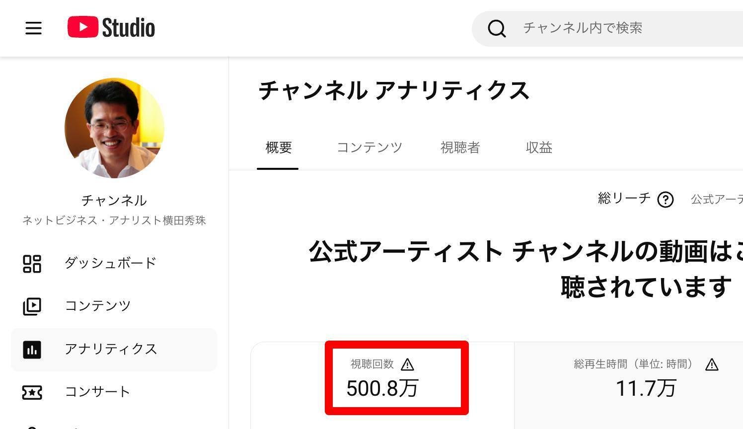
Task: Click the help icon beside 総リーチ
Action: (665, 200)
